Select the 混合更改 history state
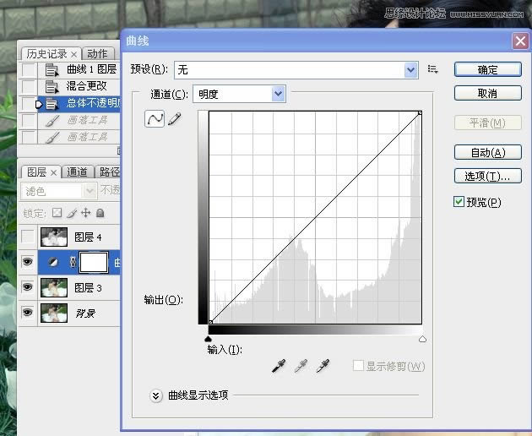 (x=86, y=86)
